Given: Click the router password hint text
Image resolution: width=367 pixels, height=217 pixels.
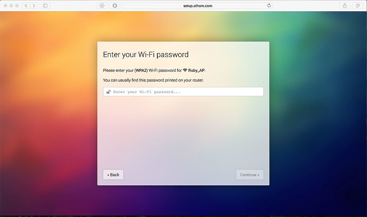Looking at the screenshot, I should pyautogui.click(x=153, y=80).
